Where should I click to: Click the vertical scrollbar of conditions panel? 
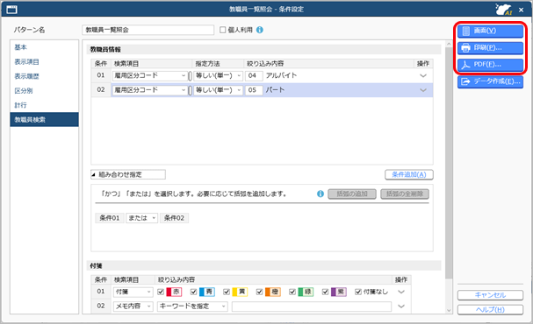coord(449,163)
